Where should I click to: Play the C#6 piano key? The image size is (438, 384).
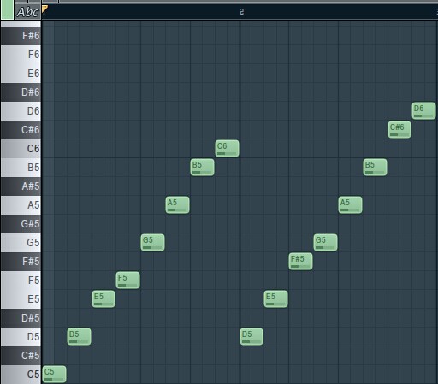coord(21,130)
